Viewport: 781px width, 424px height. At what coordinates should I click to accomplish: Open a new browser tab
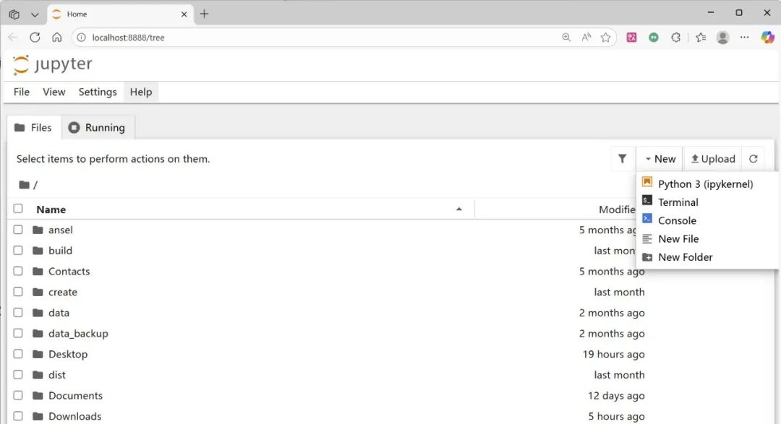(204, 14)
